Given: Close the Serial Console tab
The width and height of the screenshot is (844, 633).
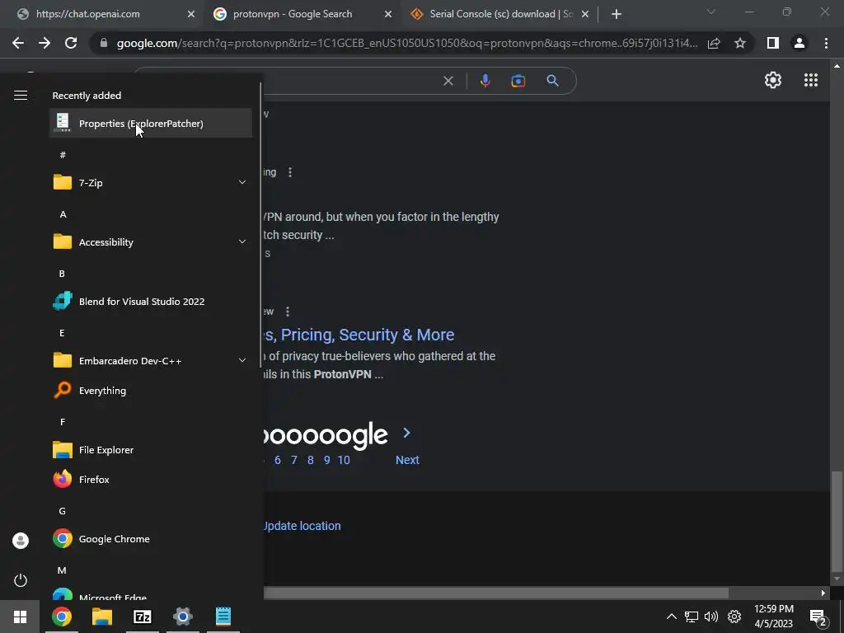Looking at the screenshot, I should click(585, 15).
